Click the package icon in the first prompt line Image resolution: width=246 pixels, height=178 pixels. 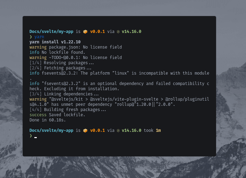click(85, 32)
